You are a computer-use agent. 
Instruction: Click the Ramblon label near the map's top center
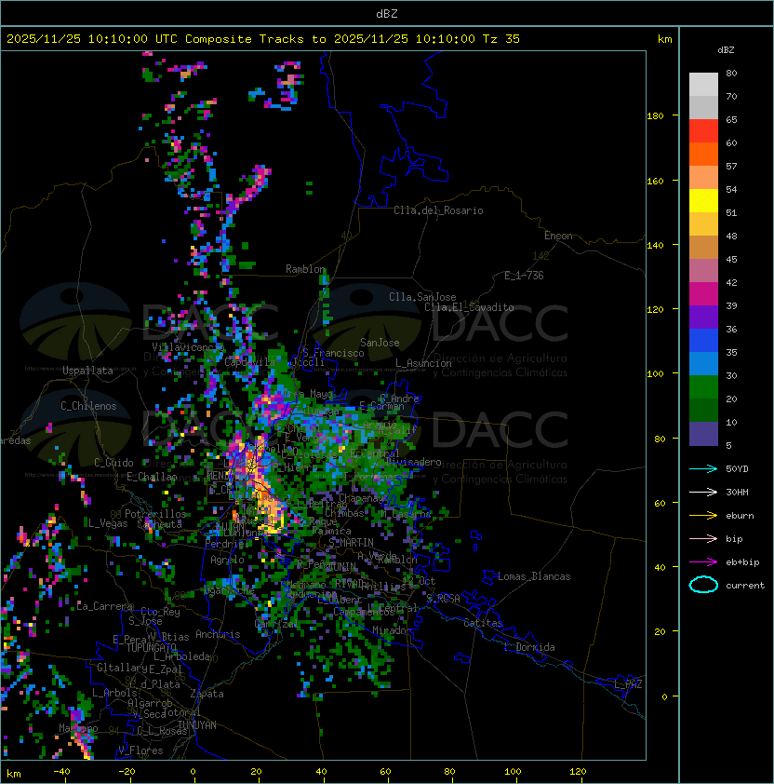[x=305, y=269]
